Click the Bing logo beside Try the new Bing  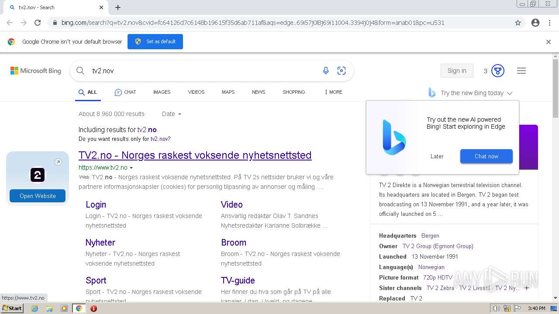pyautogui.click(x=432, y=92)
